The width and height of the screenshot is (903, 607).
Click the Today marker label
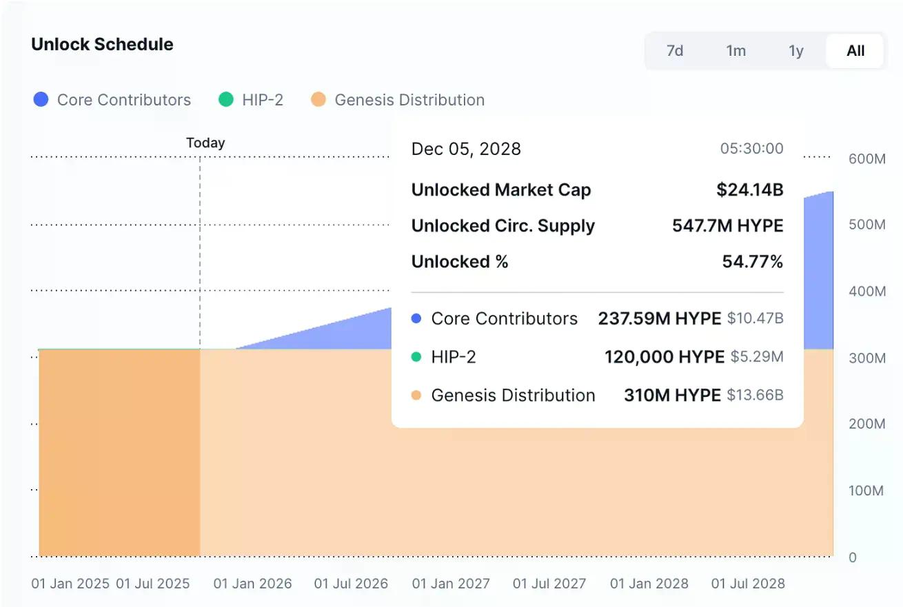click(205, 143)
